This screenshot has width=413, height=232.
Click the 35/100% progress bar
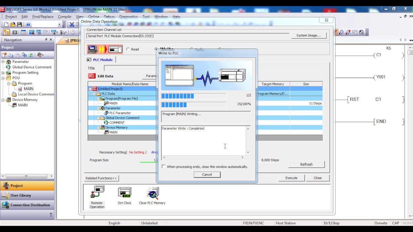194,104
